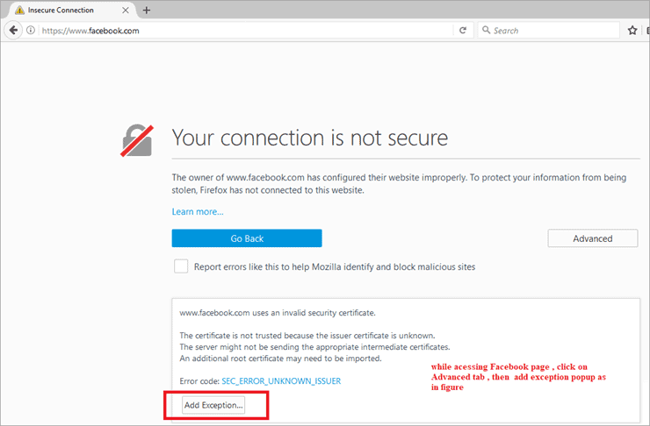650x426 pixels.
Task: Open site identity info icon
Action: point(31,30)
